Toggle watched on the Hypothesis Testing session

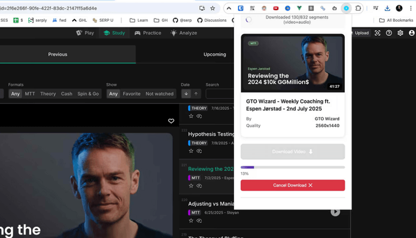tap(199, 151)
